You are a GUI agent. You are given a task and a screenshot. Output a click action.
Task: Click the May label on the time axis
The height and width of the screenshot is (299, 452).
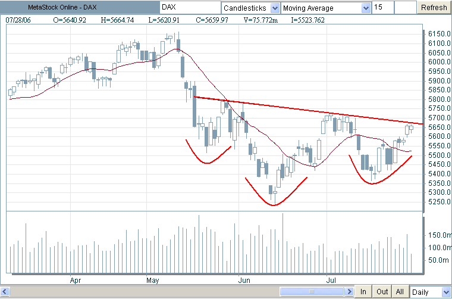coord(152,281)
